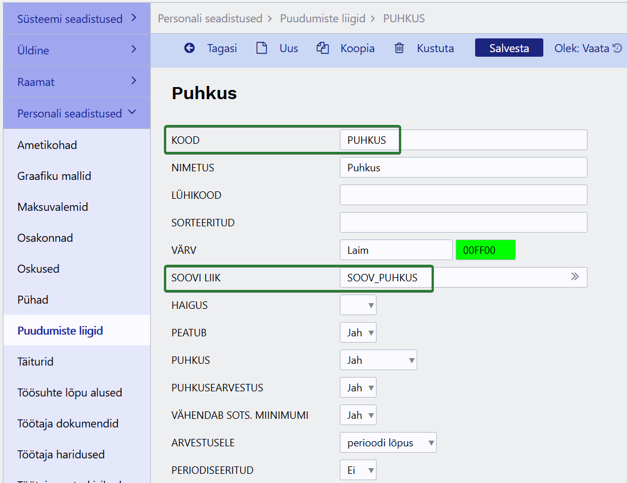
Task: Open Ametikohad in the sidebar
Action: point(47,145)
